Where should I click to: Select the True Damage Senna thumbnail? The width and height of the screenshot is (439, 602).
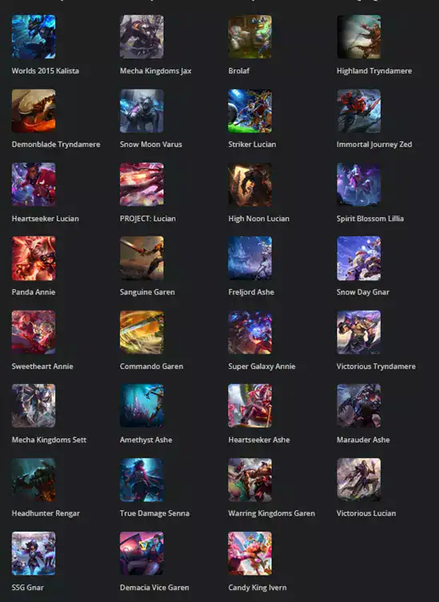141,480
